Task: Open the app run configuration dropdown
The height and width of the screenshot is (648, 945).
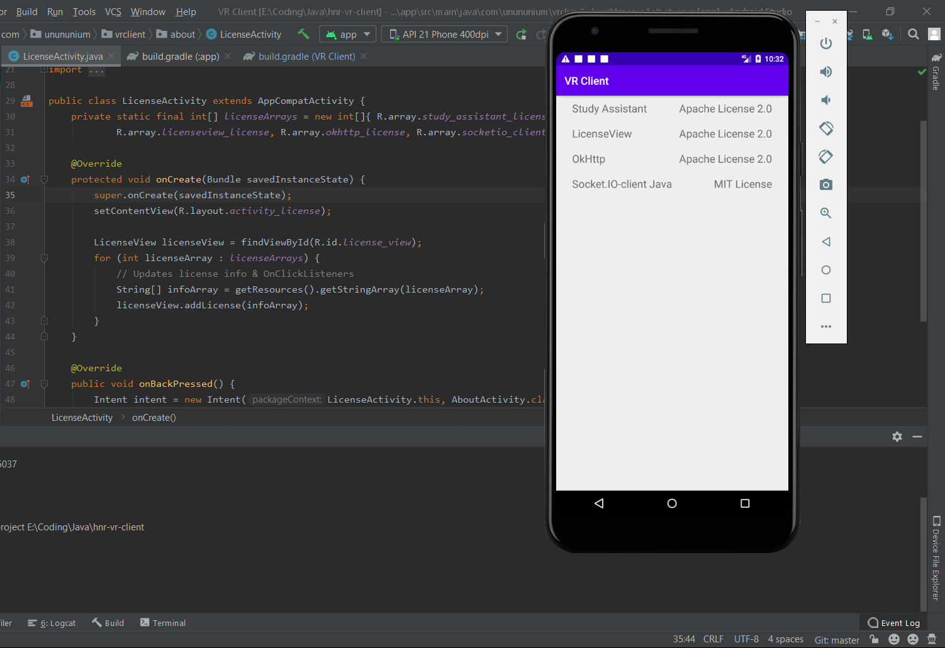Action: point(348,35)
